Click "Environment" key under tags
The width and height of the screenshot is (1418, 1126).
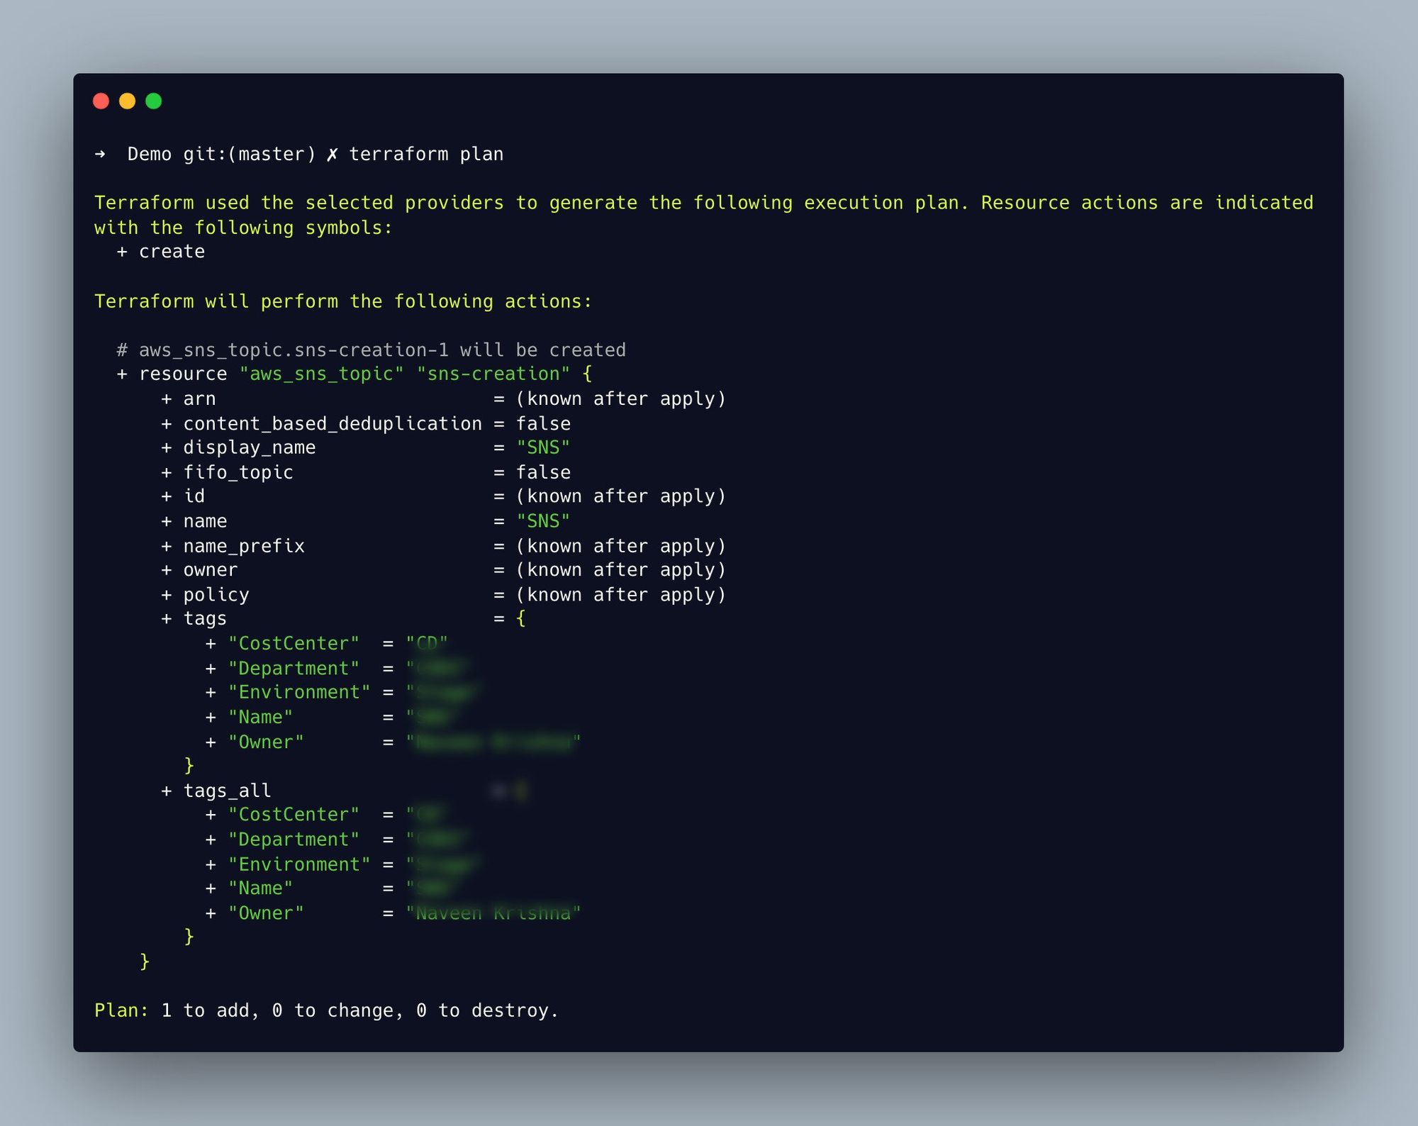coord(299,692)
